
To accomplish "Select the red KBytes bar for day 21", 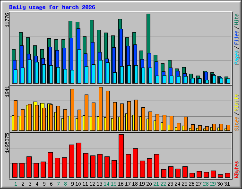I will [x=156, y=166].
